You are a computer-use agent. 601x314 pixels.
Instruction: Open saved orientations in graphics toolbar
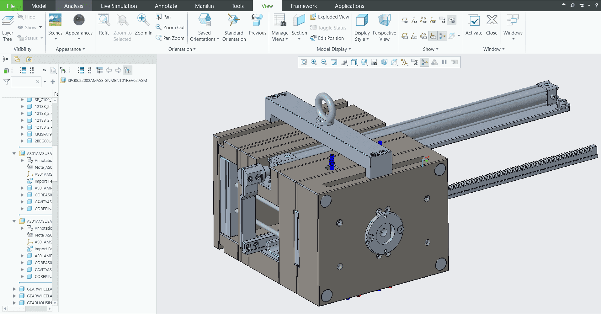[364, 62]
